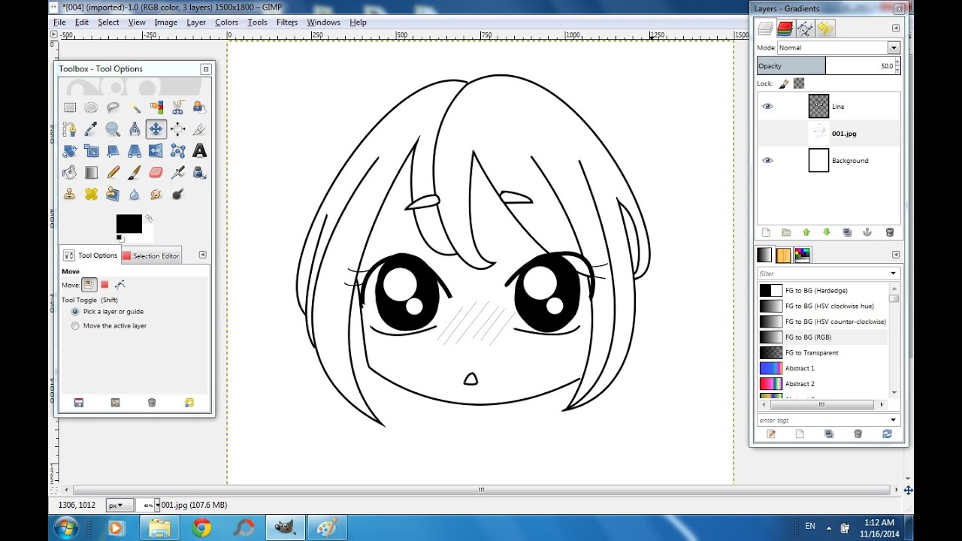Screen dimensions: 962x541
Task: Select the Flip tool
Action: coord(156,151)
